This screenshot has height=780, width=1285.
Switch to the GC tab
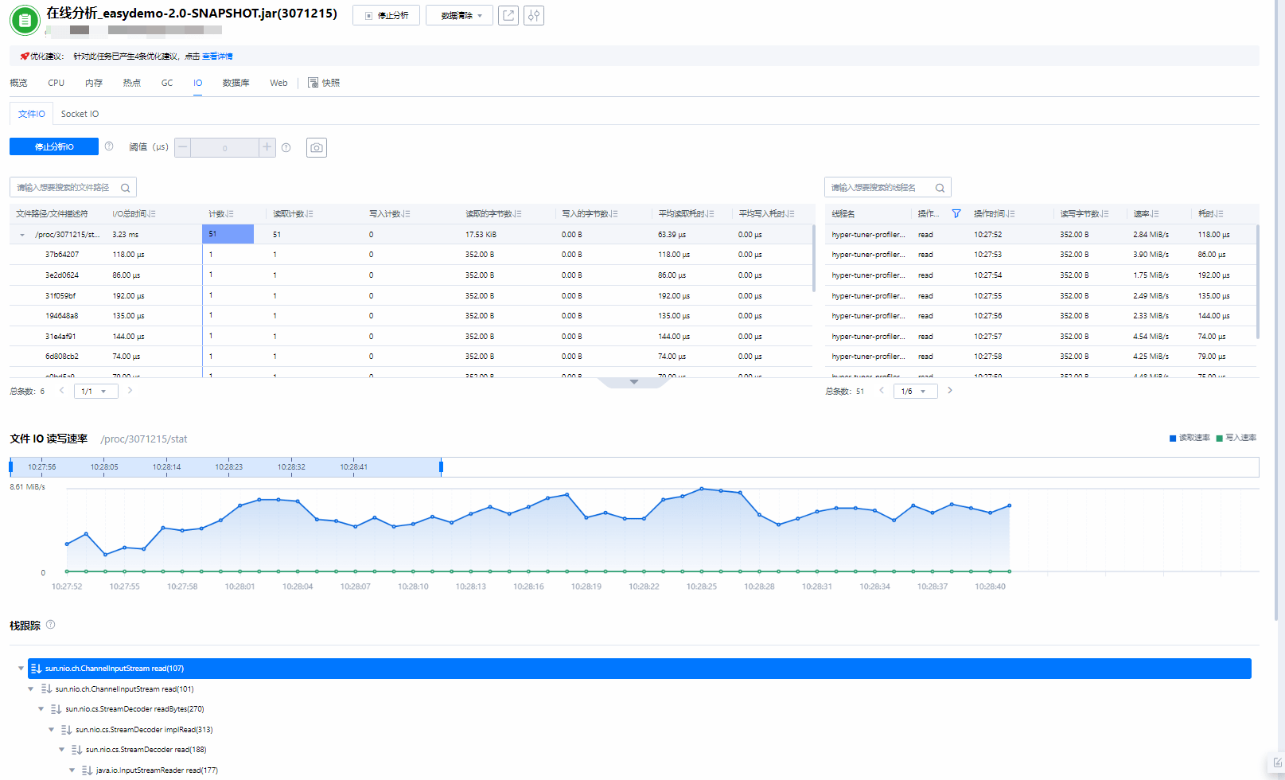pos(167,83)
